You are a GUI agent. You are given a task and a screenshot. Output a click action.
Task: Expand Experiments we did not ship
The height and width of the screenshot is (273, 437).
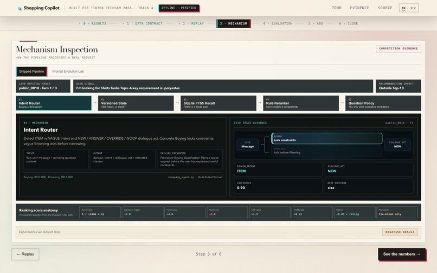click(x=218, y=232)
